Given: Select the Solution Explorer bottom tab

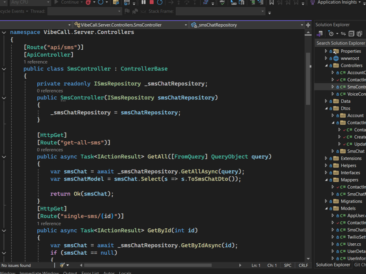Looking at the screenshot, I should (x=333, y=265).
